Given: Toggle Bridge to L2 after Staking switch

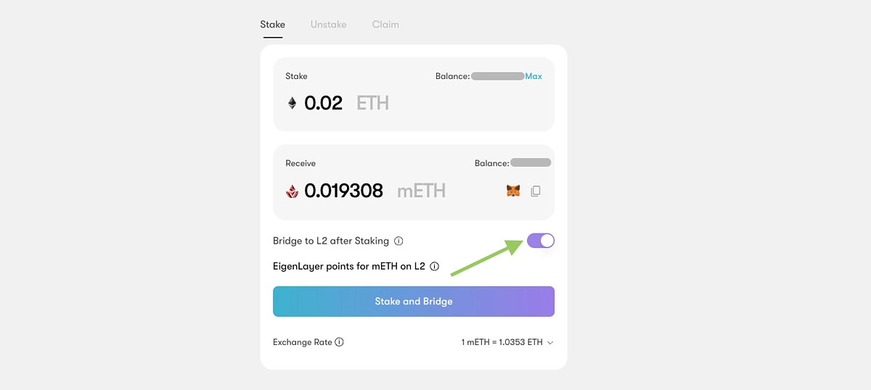Looking at the screenshot, I should point(541,241).
